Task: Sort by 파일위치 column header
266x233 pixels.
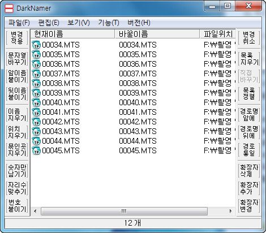Action: point(218,34)
